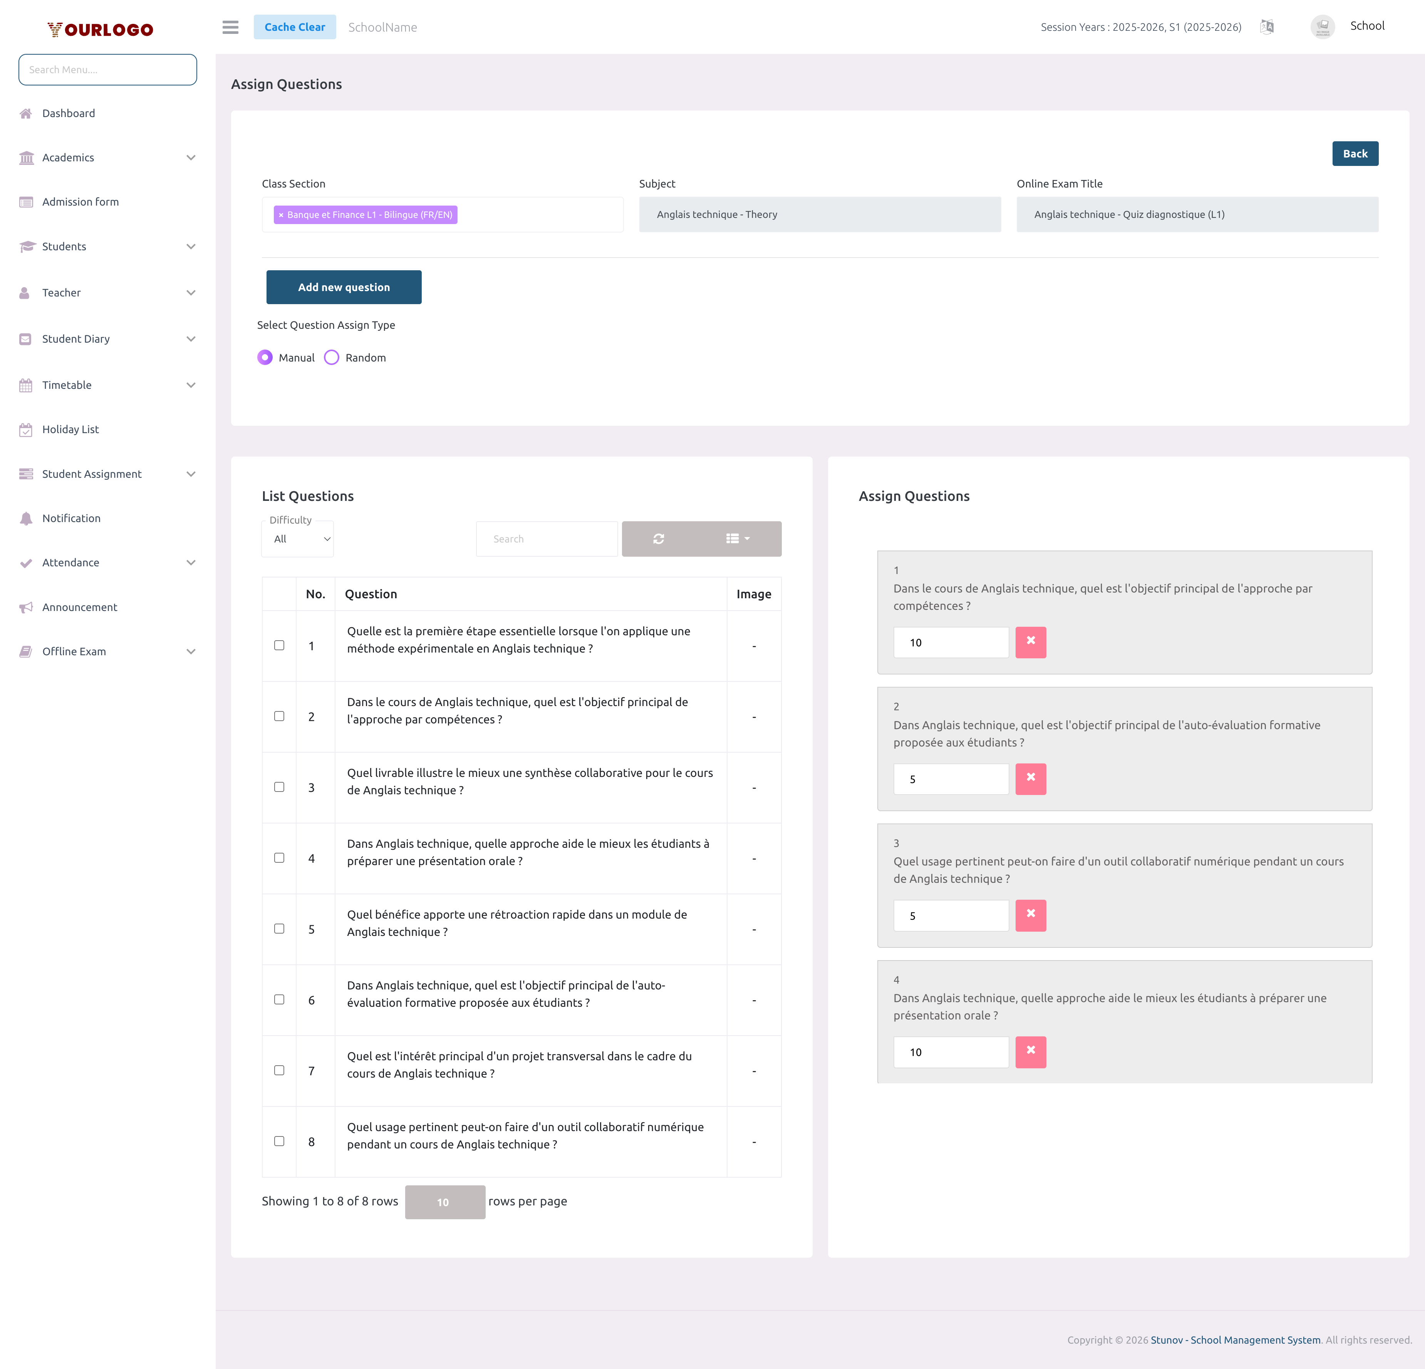Screen dimensions: 1425x1369
Task: Click the hamburger menu icon in the top bar
Action: [230, 27]
